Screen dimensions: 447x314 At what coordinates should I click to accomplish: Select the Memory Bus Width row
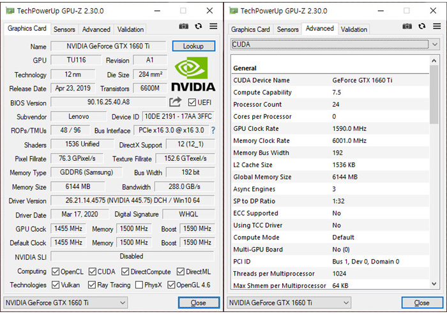(x=330, y=153)
